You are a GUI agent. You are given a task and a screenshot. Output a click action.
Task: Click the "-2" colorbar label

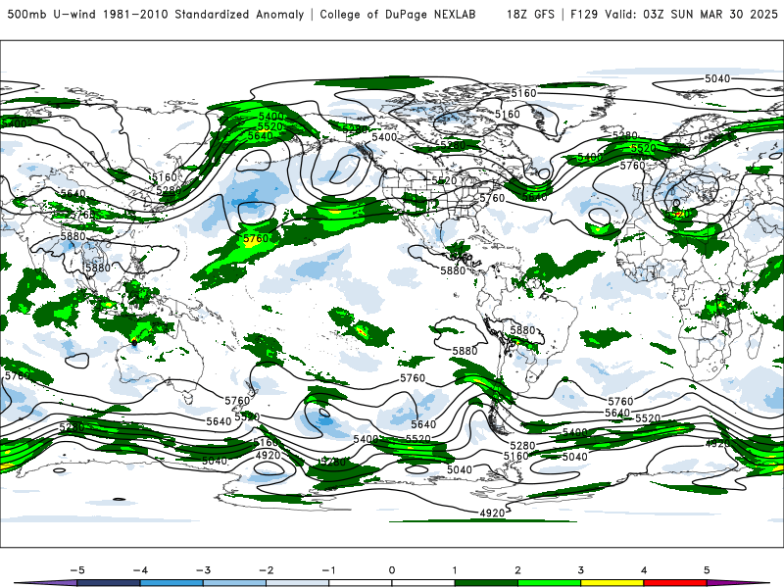pyautogui.click(x=266, y=570)
